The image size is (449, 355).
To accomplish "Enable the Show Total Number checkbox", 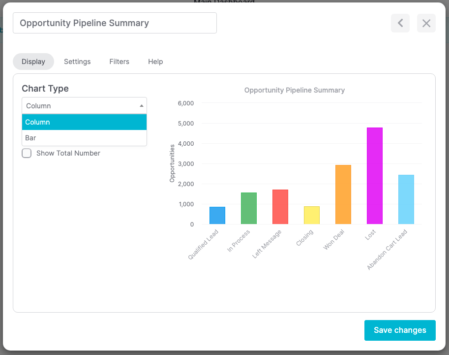I will [x=27, y=153].
